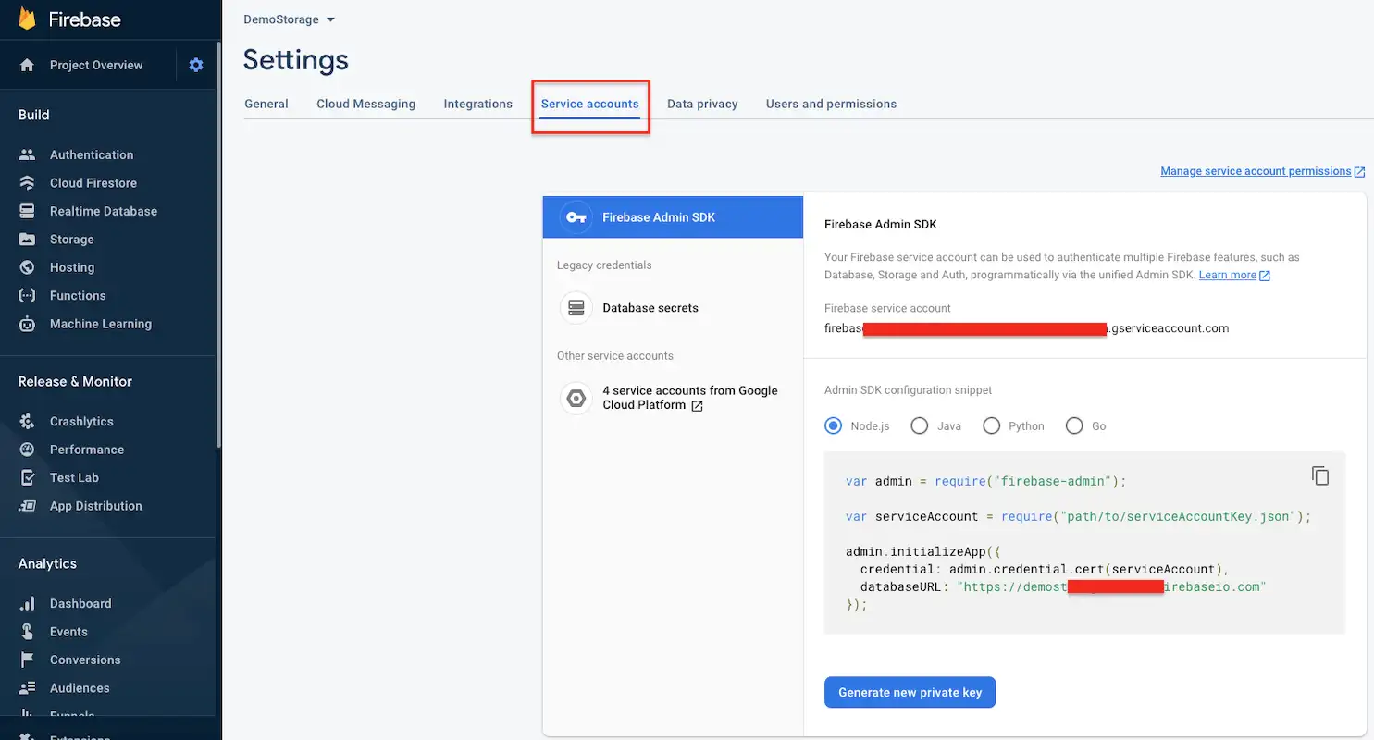The width and height of the screenshot is (1374, 740).
Task: Select the Go snippet option
Action: point(1074,425)
